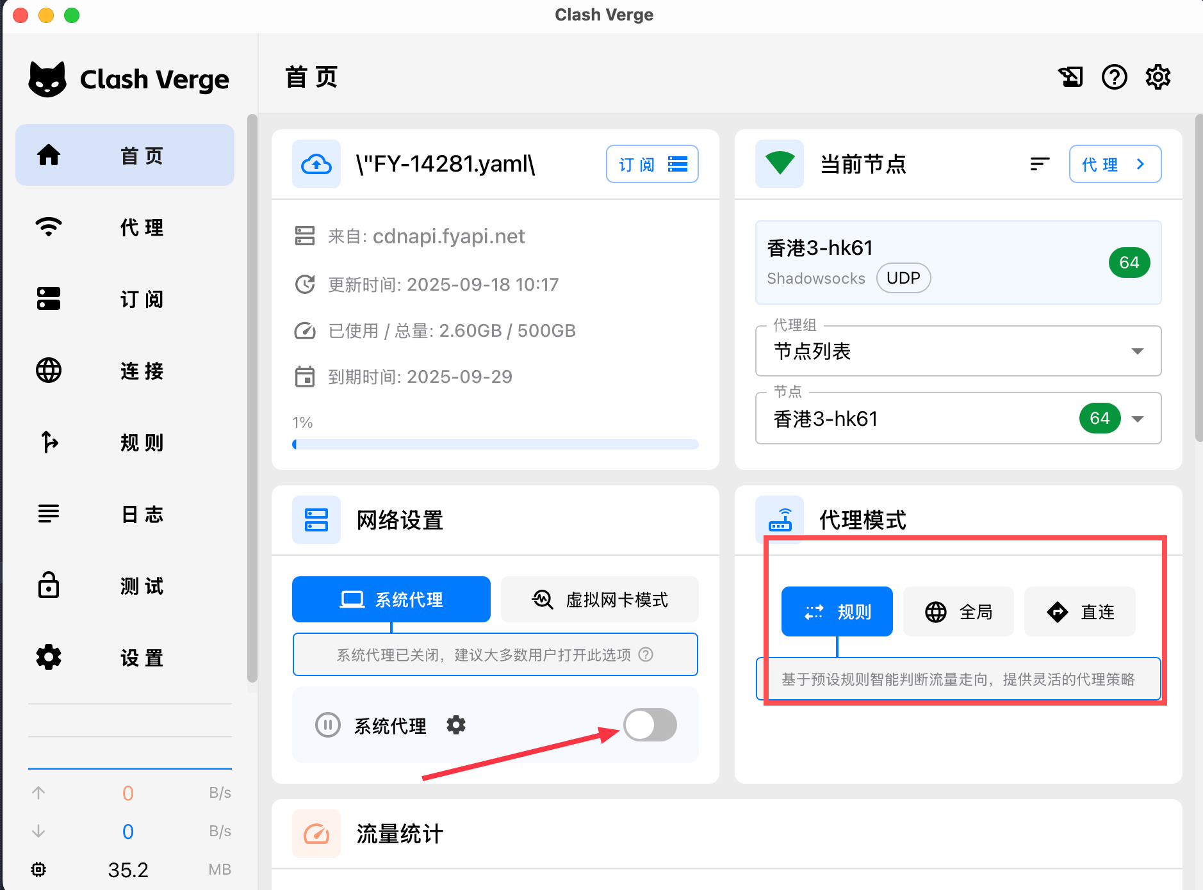The width and height of the screenshot is (1203, 890).
Task: Open the 代理 proxy sidebar item
Action: [125, 227]
